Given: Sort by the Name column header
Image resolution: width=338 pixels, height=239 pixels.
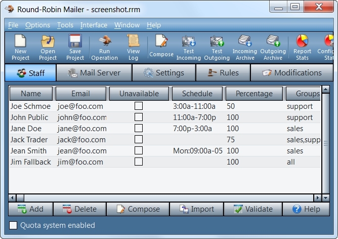Looking at the screenshot, I should point(31,94).
